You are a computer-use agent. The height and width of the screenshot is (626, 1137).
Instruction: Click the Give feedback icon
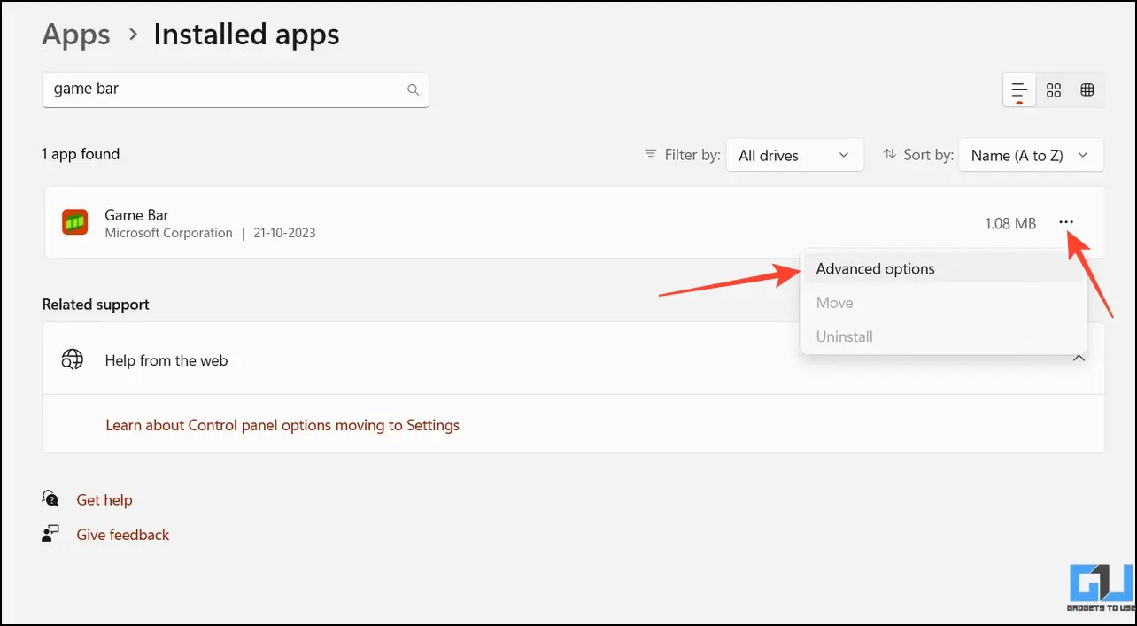[50, 534]
